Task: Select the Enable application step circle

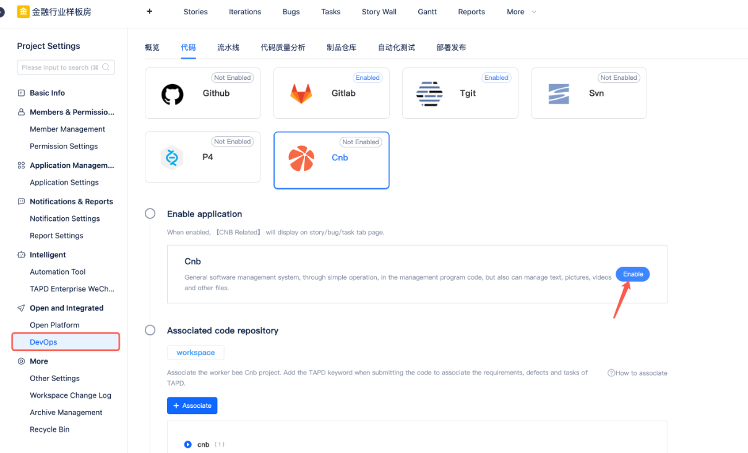Action: point(150,214)
